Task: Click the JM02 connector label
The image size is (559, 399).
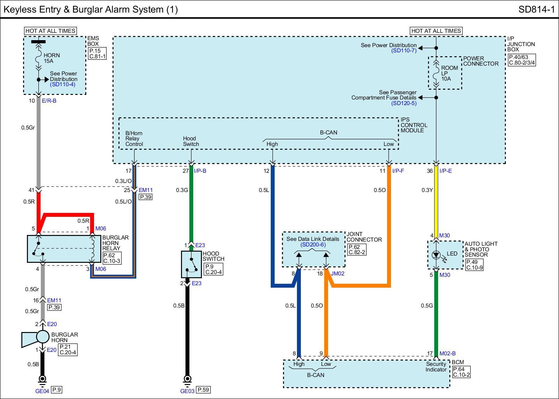Action: pyautogui.click(x=337, y=274)
